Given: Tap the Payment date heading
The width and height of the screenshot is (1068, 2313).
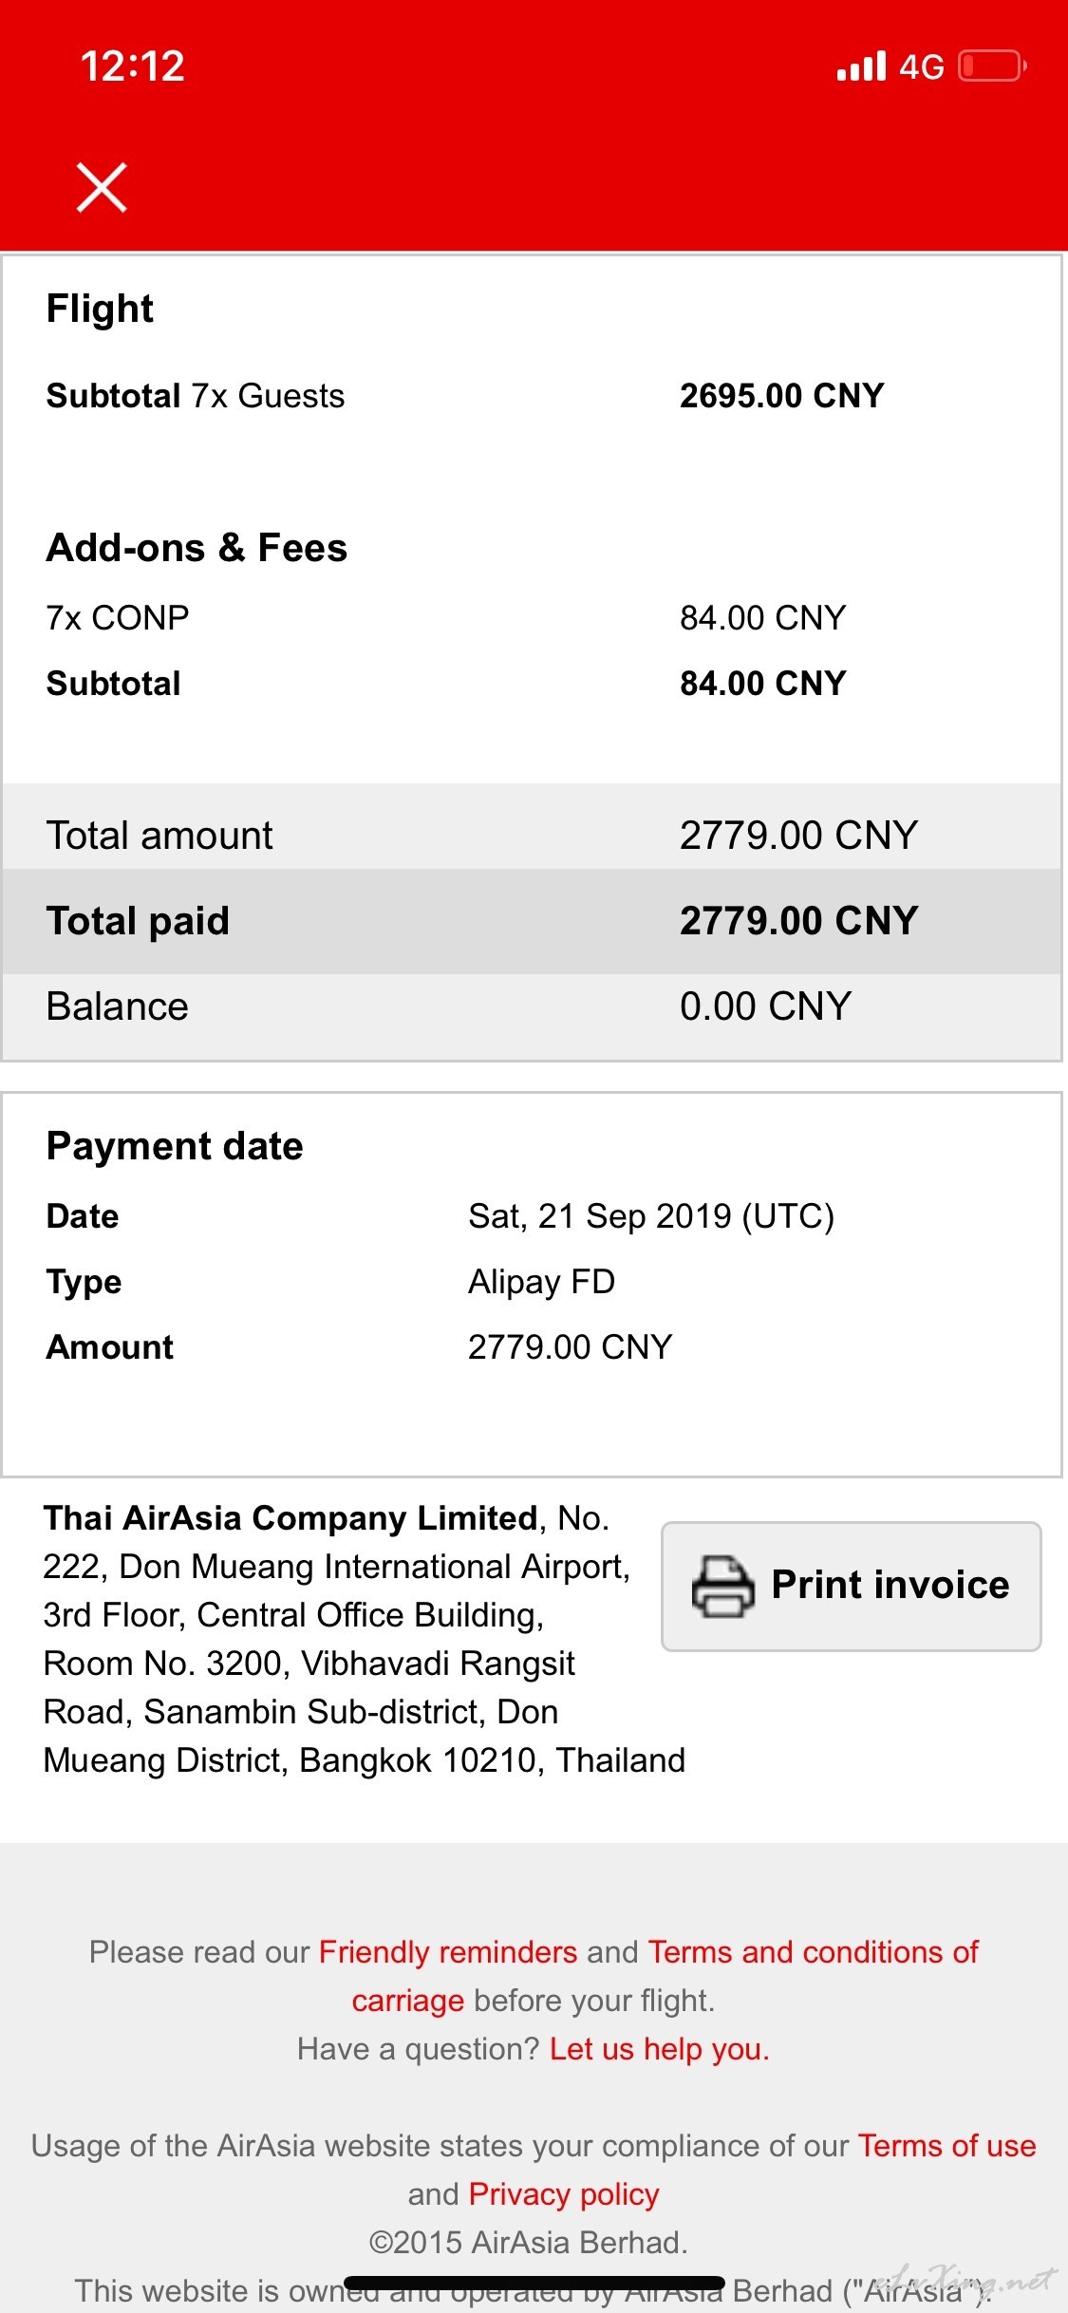Looking at the screenshot, I should click(x=175, y=1146).
